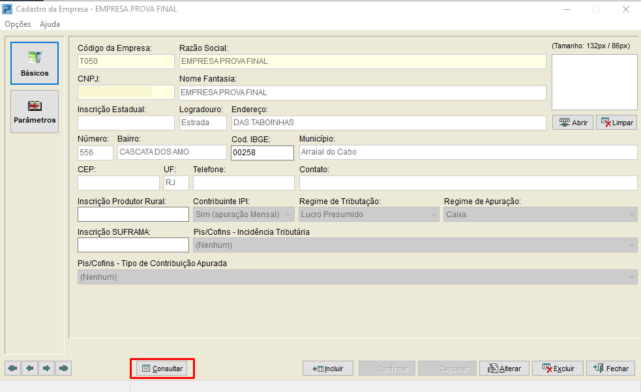Go to next record arrow
This screenshot has width=641, height=392.
click(46, 369)
